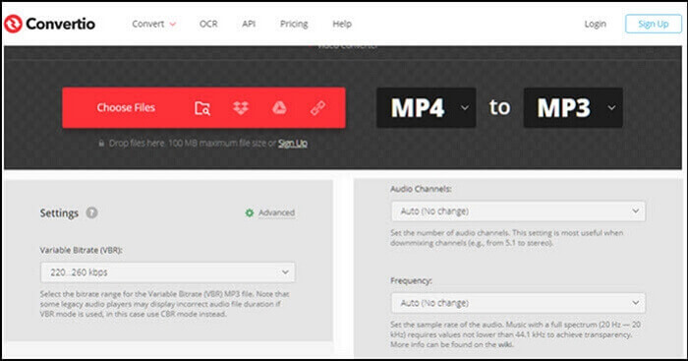Image resolution: width=688 pixels, height=361 pixels.
Task: Choose files from Dropbox icon
Action: (241, 107)
